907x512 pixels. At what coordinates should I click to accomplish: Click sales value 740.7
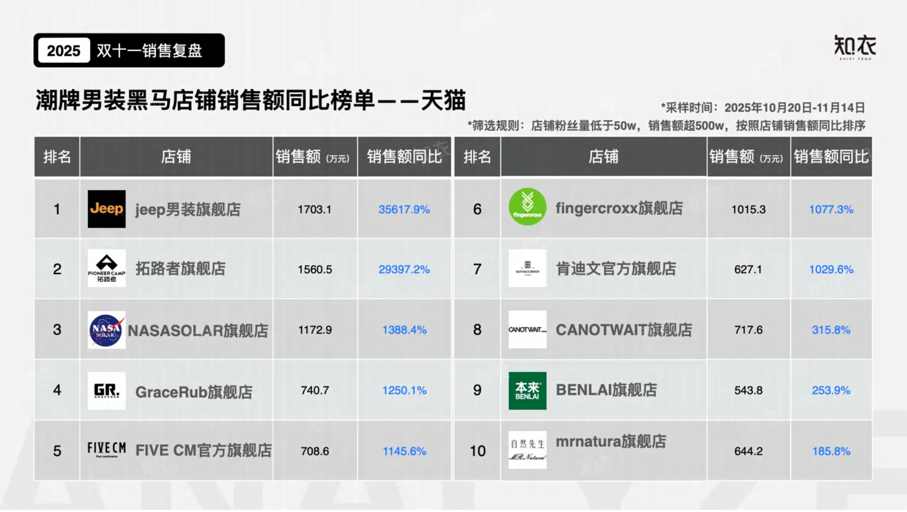[x=315, y=390]
